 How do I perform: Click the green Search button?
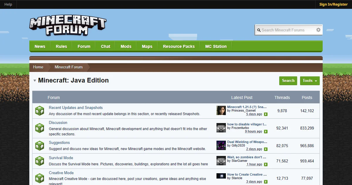288,81
